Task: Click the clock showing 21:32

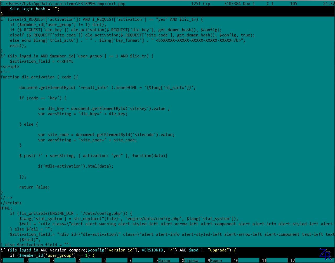Action: (x=329, y=3)
